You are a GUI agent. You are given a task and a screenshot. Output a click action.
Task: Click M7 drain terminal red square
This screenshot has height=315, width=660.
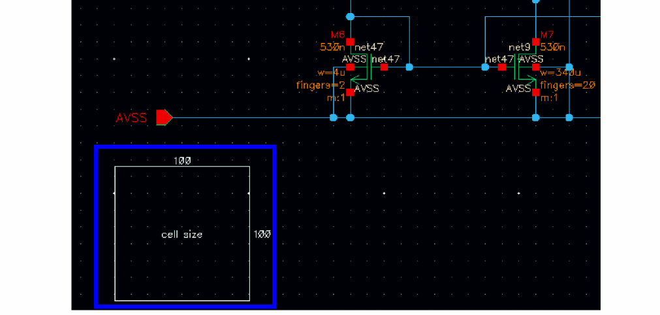point(535,42)
